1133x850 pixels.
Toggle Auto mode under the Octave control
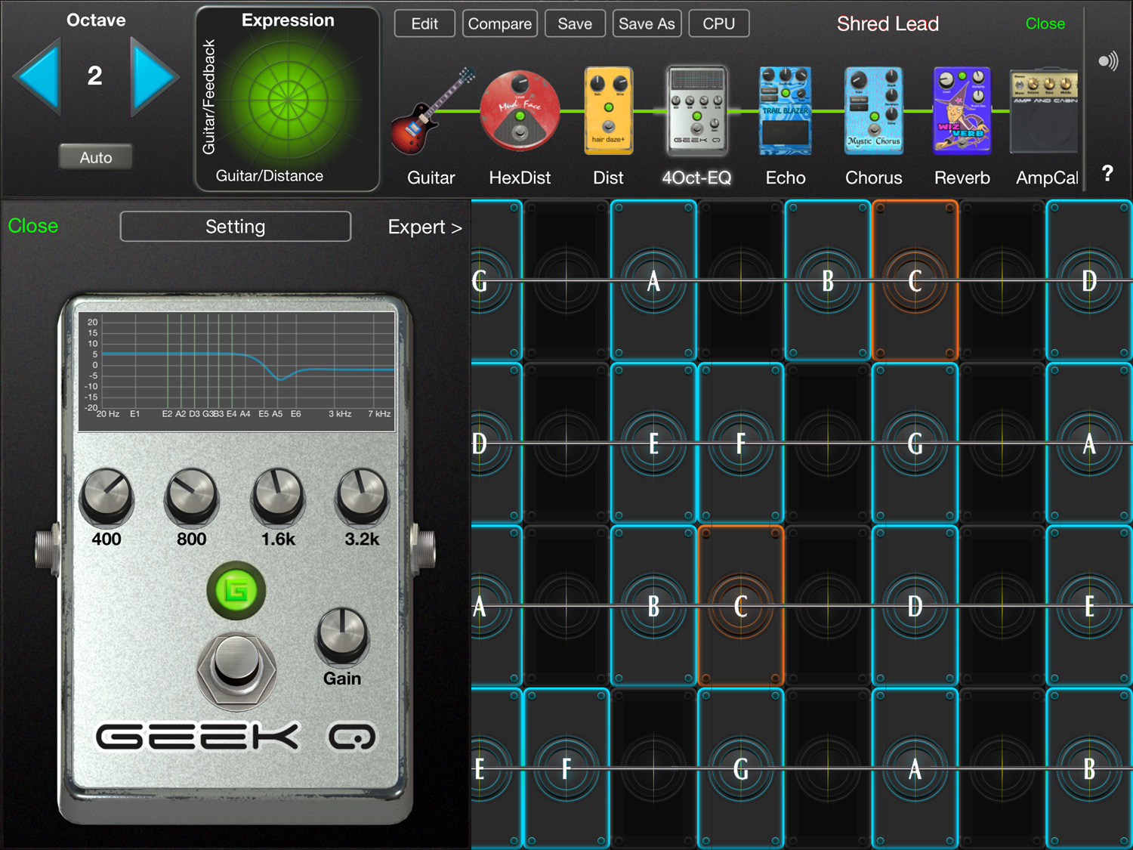pos(95,156)
